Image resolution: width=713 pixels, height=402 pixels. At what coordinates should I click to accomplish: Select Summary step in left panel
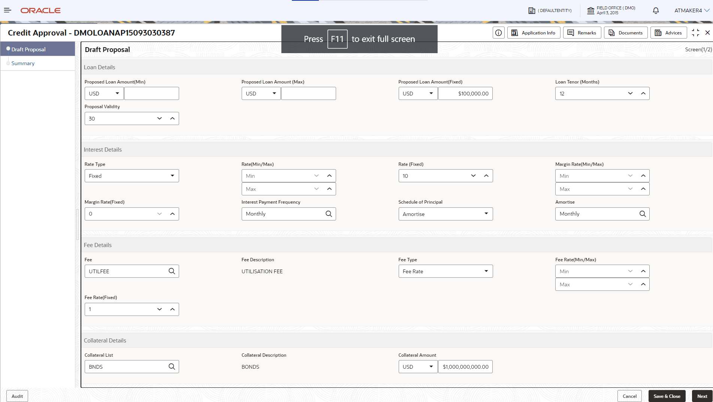[23, 63]
